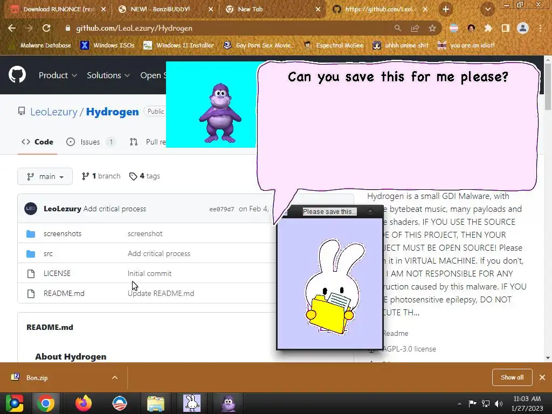Screen dimensions: 552x414
Task: Click the network tray icon
Action: pos(486,404)
